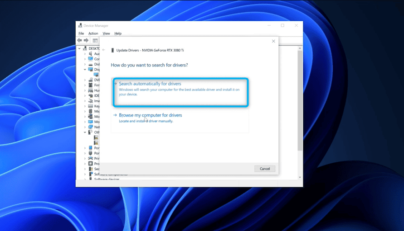Expand the Security devices tree node

click(x=85, y=169)
